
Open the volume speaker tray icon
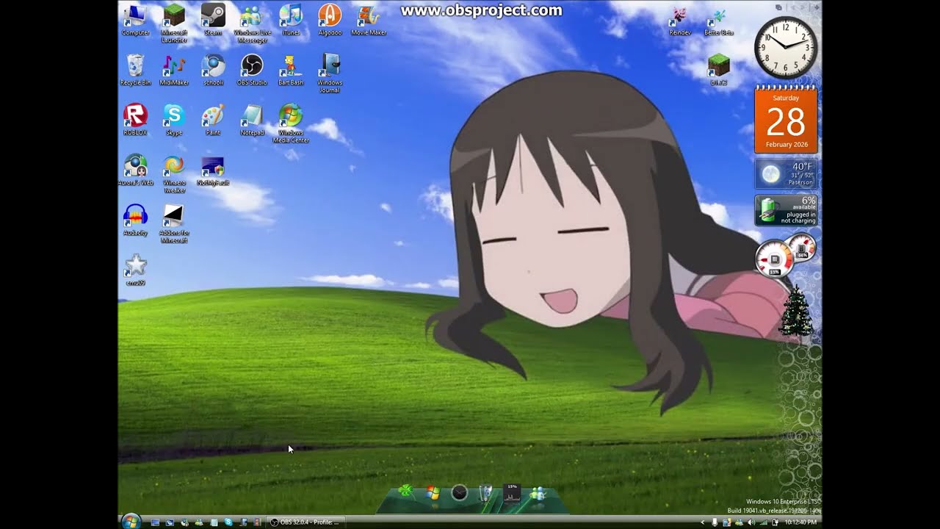click(x=751, y=522)
